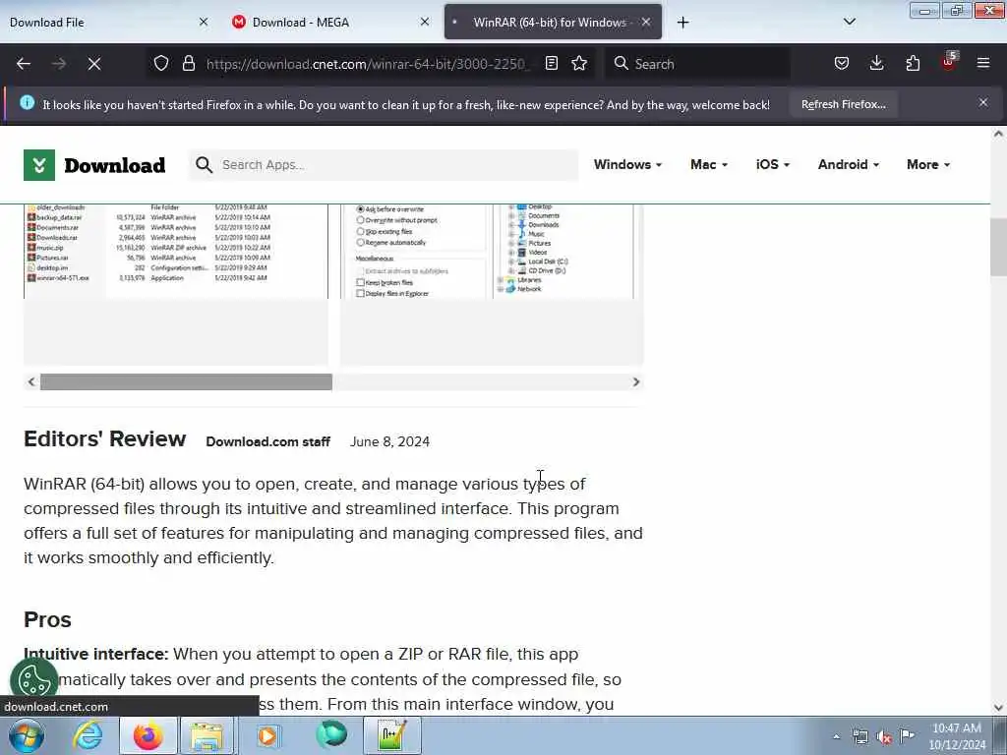Click the muted volume tray icon

pos(884,736)
